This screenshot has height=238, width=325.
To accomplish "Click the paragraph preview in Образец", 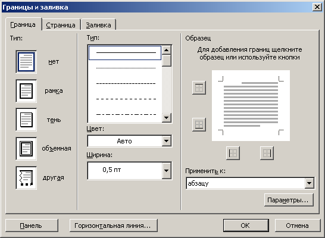I will coord(251,106).
